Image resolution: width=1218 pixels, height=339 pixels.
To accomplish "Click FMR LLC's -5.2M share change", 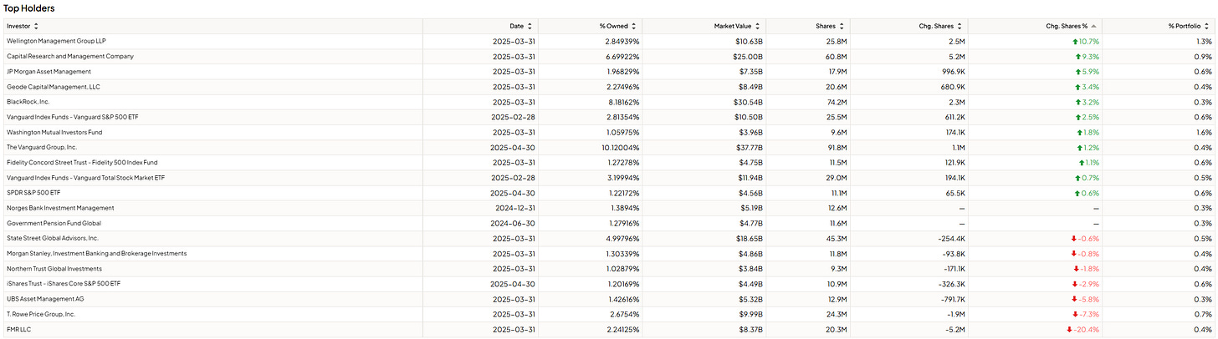I will coord(956,329).
